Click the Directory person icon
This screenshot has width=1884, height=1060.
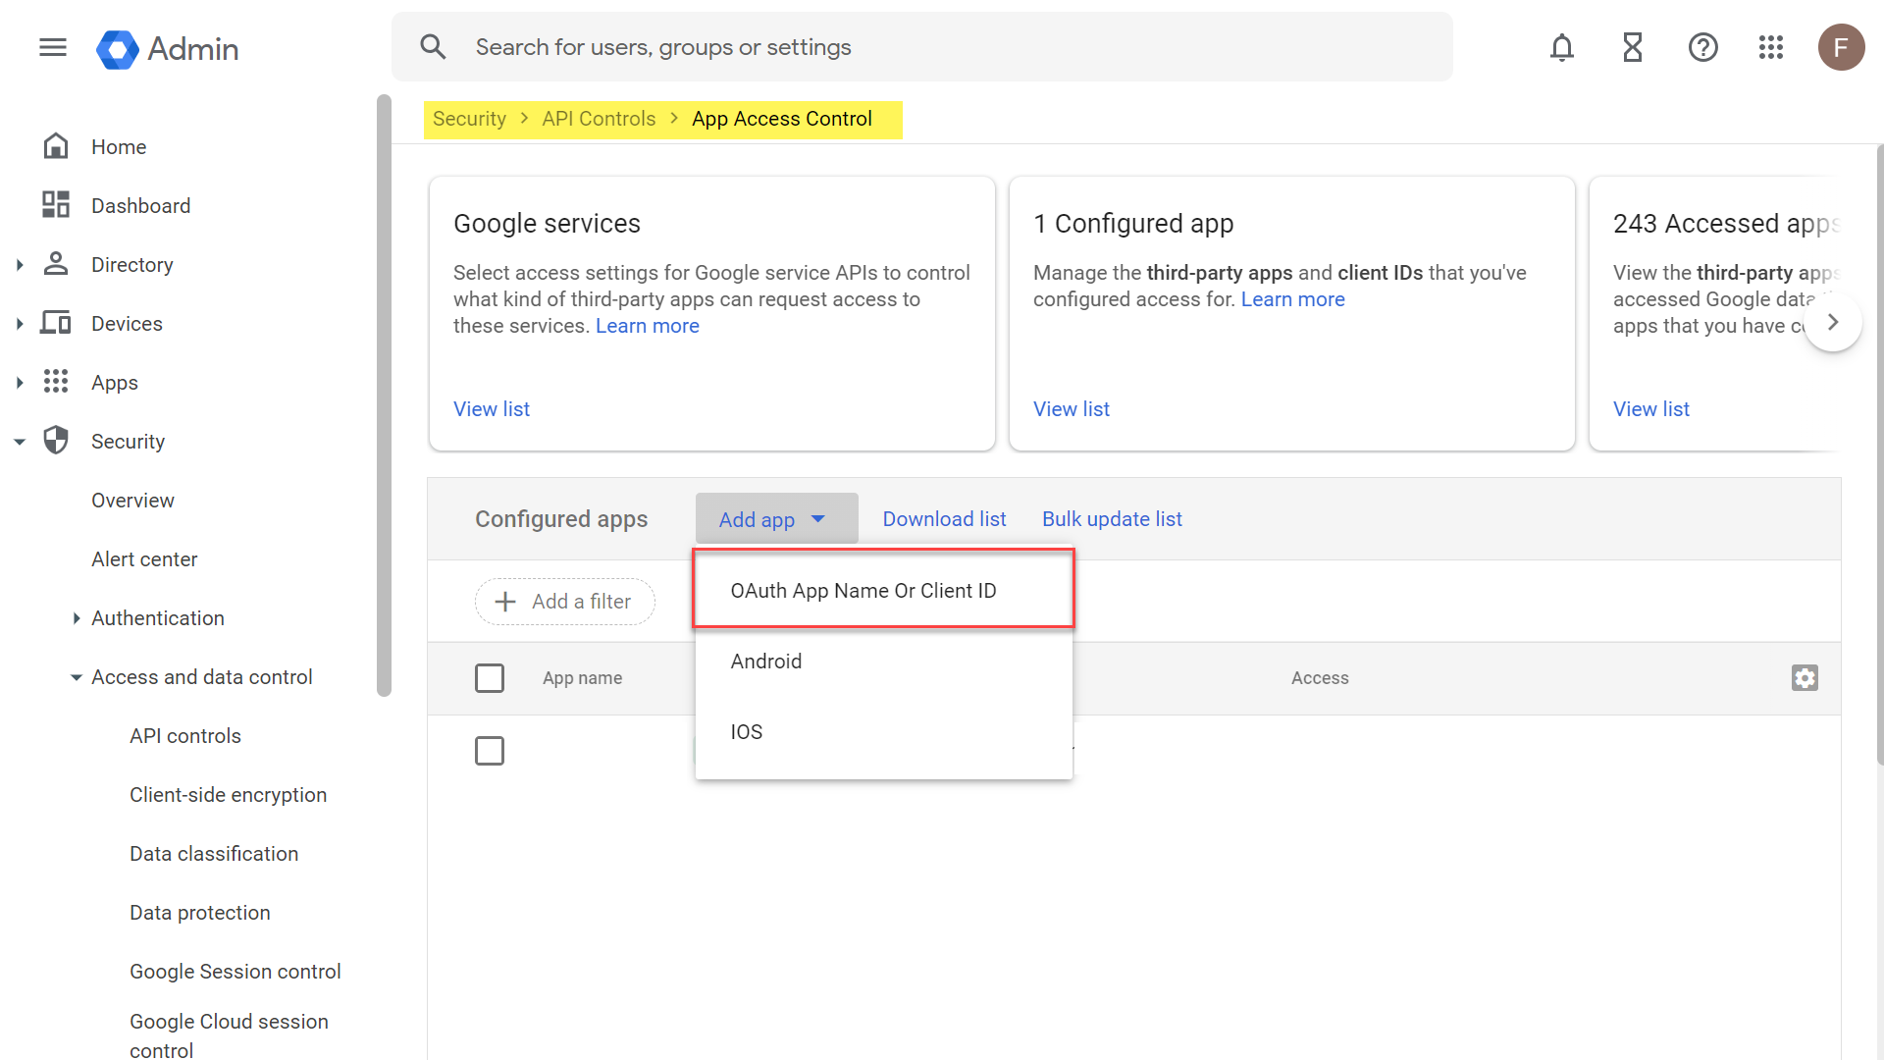click(x=56, y=264)
